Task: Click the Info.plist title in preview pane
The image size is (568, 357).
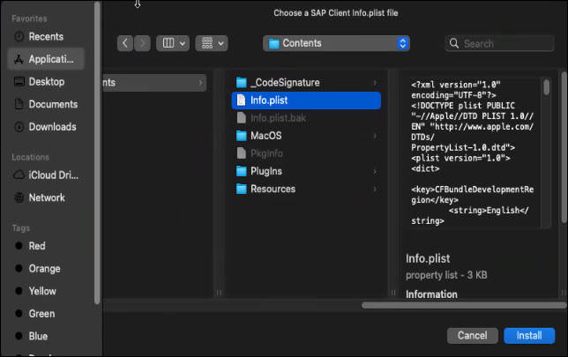Action: click(x=428, y=258)
